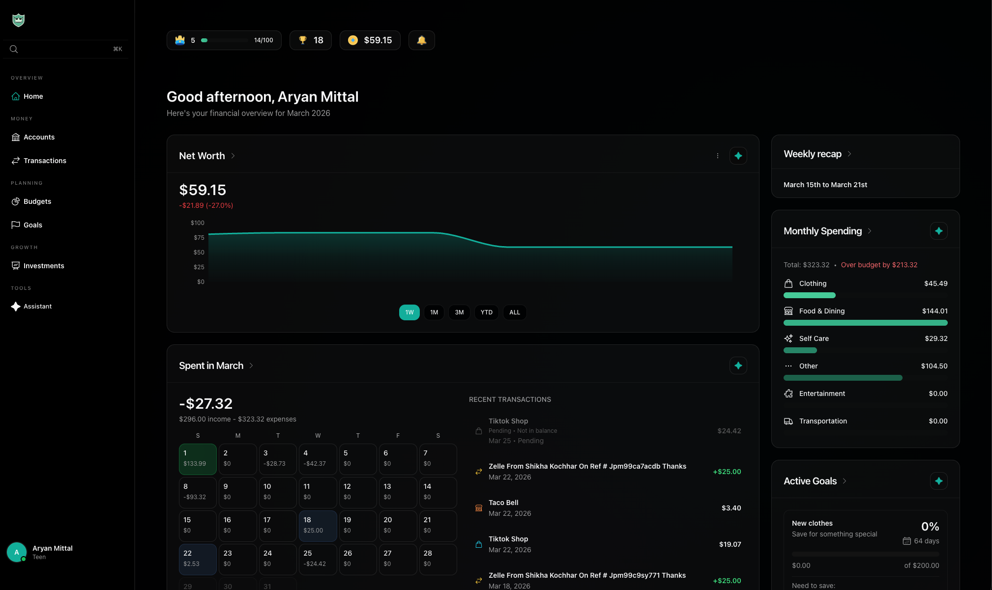Select the ALL time range

[x=514, y=312]
